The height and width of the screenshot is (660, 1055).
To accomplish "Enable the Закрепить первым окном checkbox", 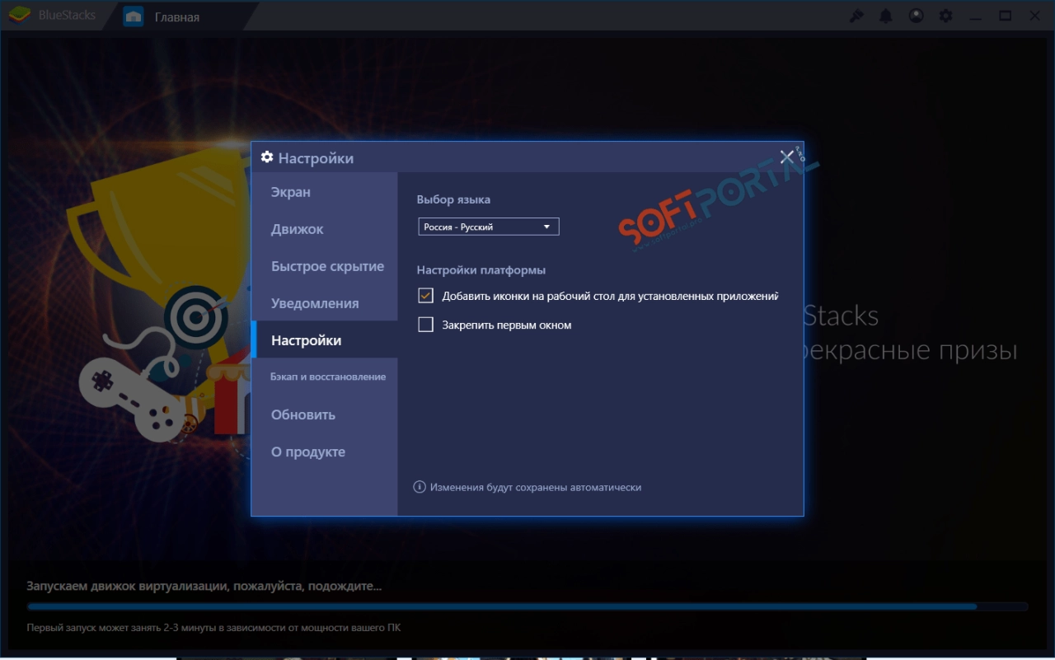I will 425,325.
